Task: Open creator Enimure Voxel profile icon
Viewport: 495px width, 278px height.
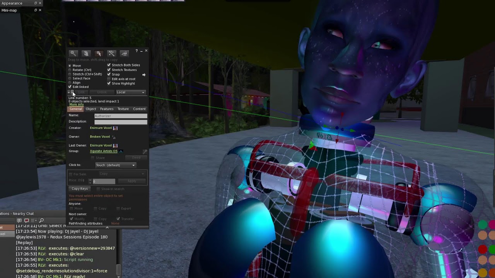Action: [115, 128]
